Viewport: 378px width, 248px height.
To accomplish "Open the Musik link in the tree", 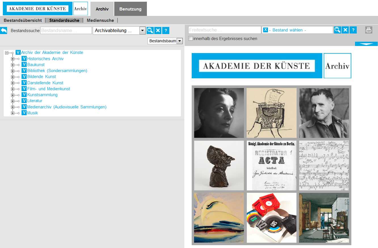I will pyautogui.click(x=33, y=113).
